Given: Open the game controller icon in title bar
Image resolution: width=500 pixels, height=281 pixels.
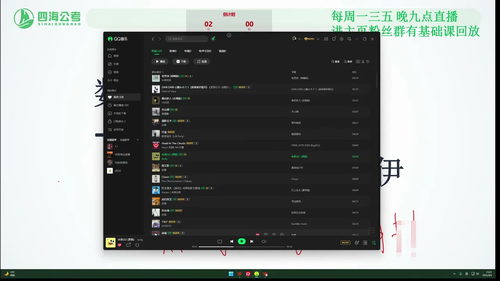Looking at the screenshot, I should pos(326,39).
